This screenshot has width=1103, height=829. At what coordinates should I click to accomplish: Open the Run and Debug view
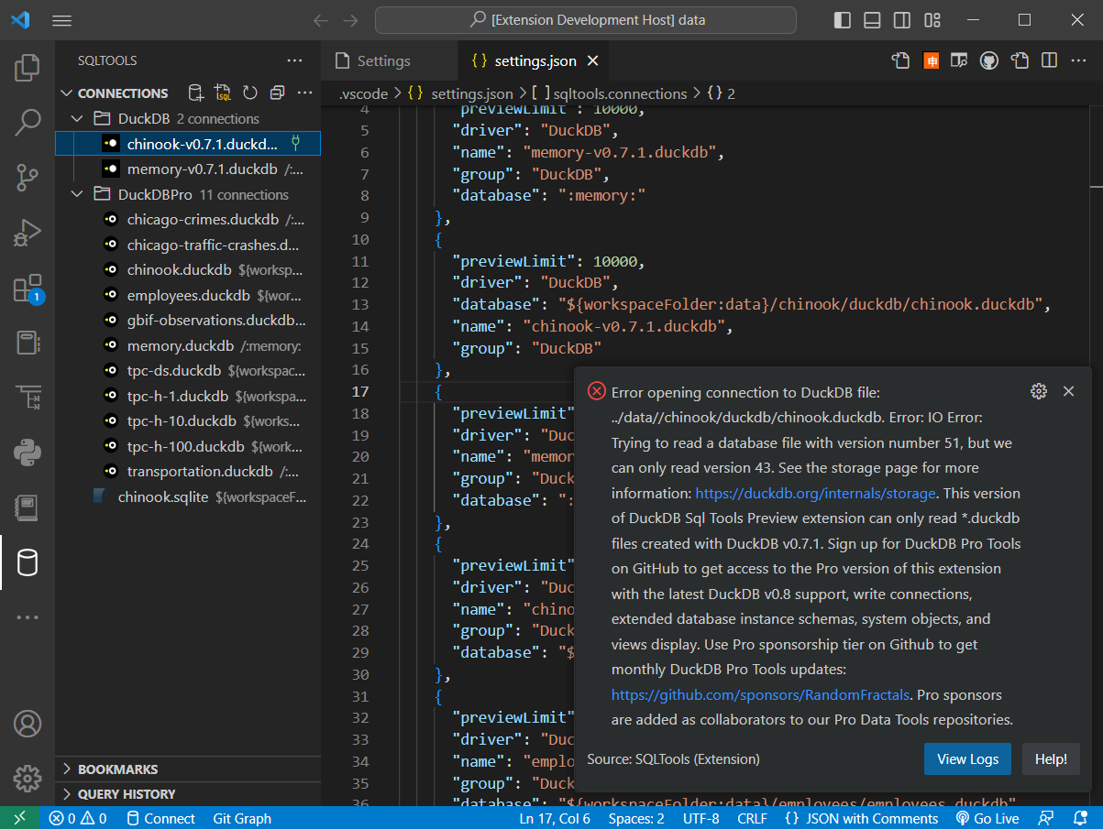[x=28, y=233]
